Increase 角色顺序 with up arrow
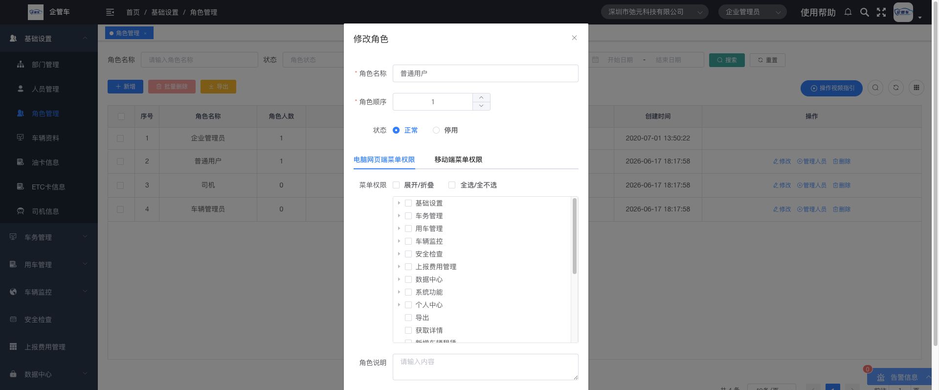 point(481,97)
